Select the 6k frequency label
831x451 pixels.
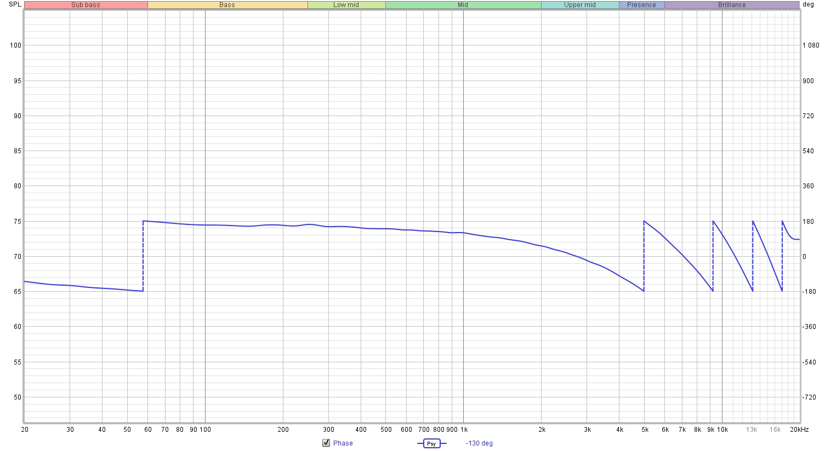point(665,430)
